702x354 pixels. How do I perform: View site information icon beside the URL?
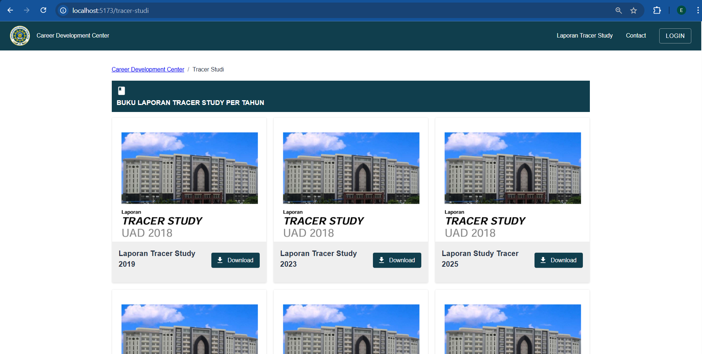63,10
